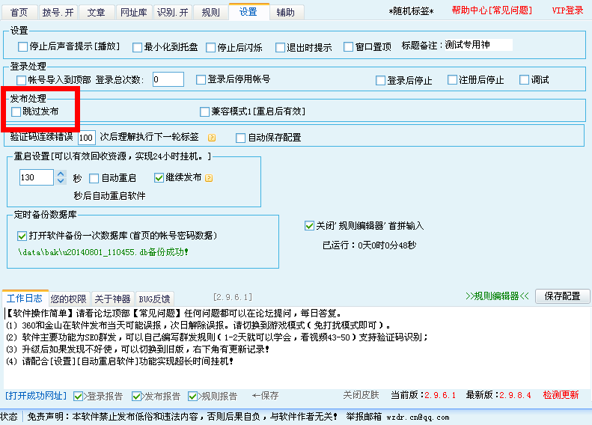Viewport: 592px width, 425px height.
Task: Toggle the 调试 debug checkbox
Action: [x=524, y=80]
